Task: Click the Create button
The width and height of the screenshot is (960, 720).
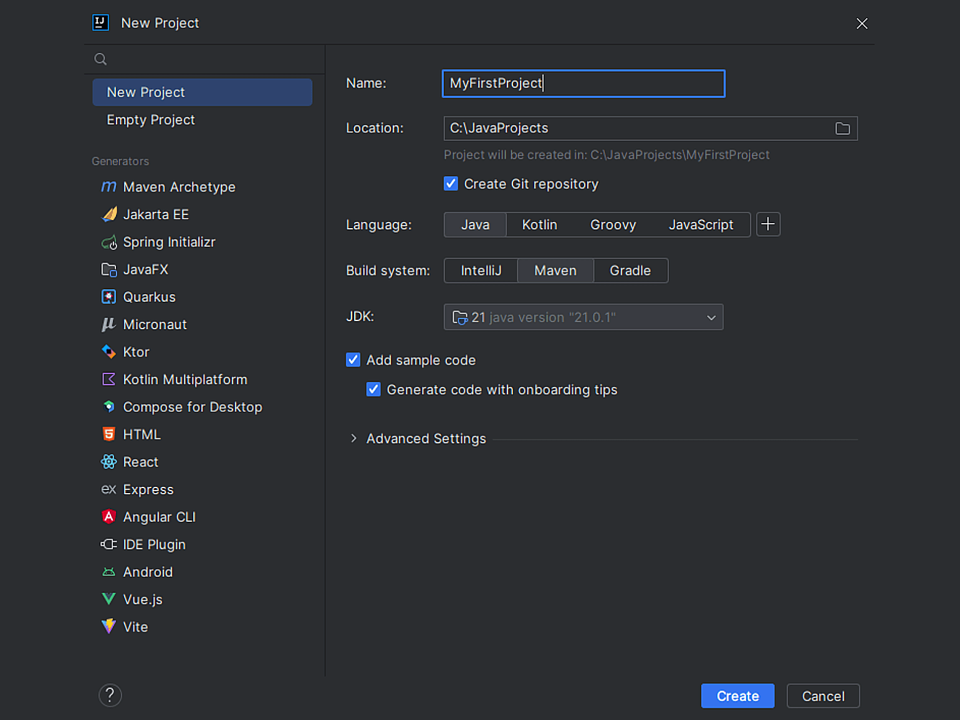Action: [738, 696]
